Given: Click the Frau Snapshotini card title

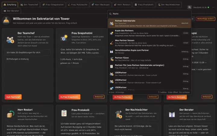Looking at the screenshot, I should tap(82, 33).
